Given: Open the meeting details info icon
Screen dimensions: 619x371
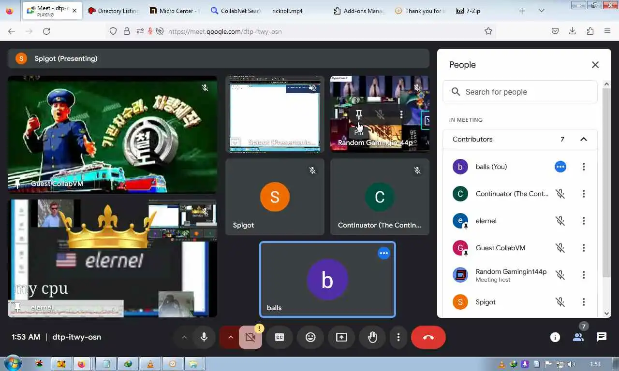Looking at the screenshot, I should 555,337.
